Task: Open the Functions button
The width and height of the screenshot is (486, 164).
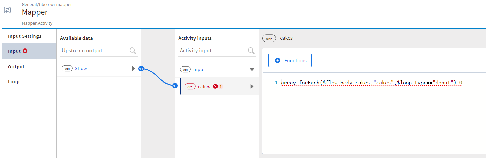Action: pyautogui.click(x=290, y=61)
